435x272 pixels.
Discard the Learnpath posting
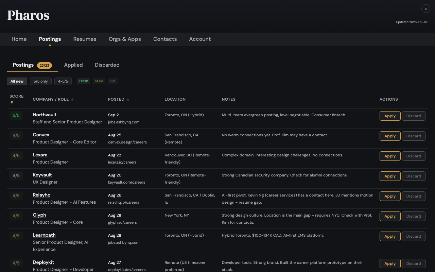[414, 236]
